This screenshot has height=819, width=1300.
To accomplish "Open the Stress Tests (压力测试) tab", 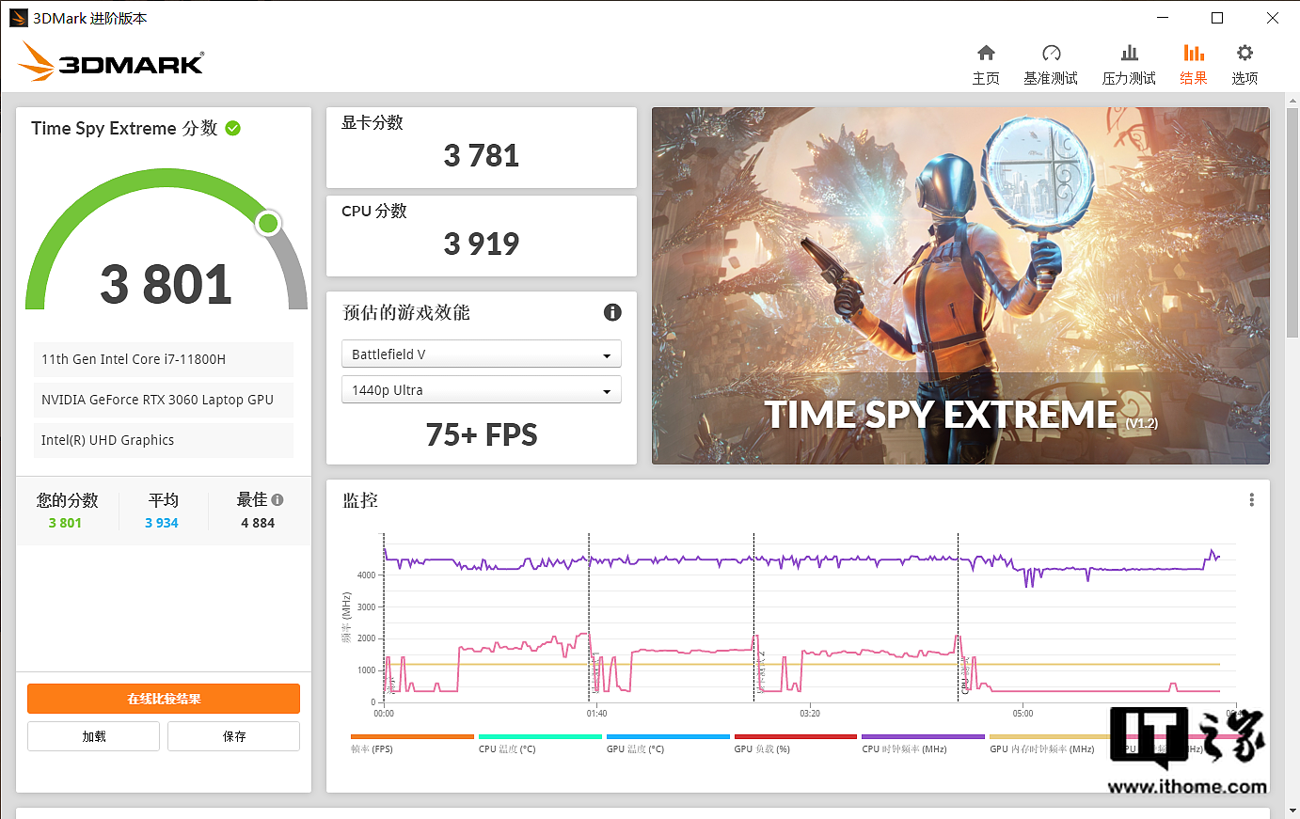I will pyautogui.click(x=1129, y=65).
